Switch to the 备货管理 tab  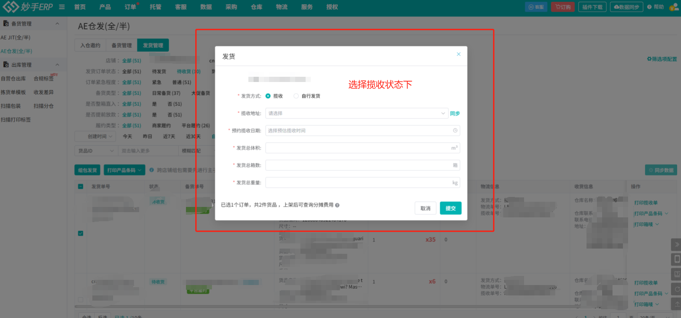point(121,45)
